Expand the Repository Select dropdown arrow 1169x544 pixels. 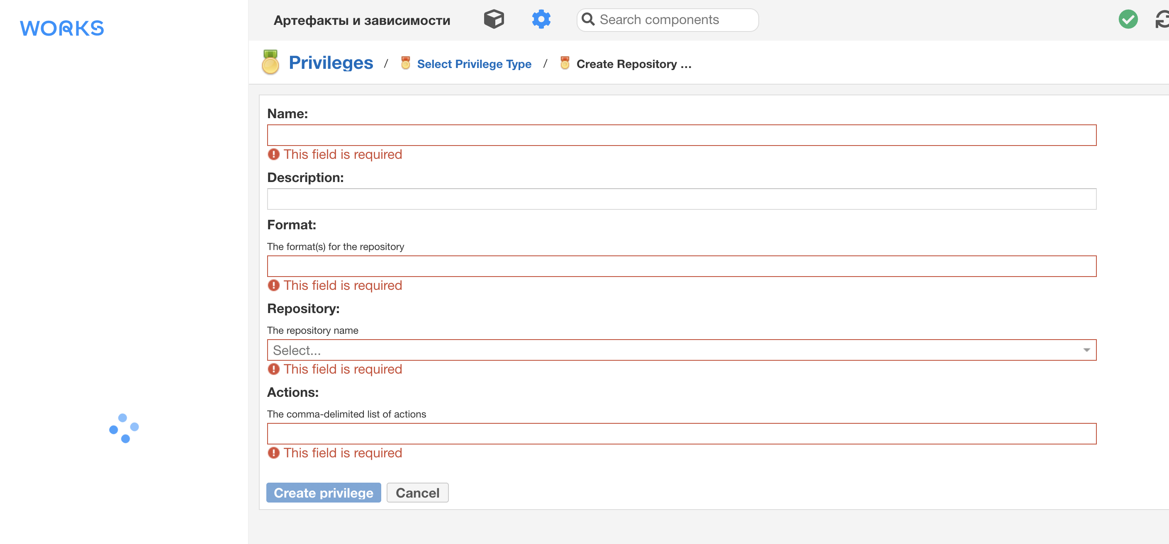1086,350
